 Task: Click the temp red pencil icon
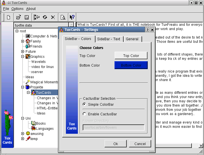[x=28, y=139]
